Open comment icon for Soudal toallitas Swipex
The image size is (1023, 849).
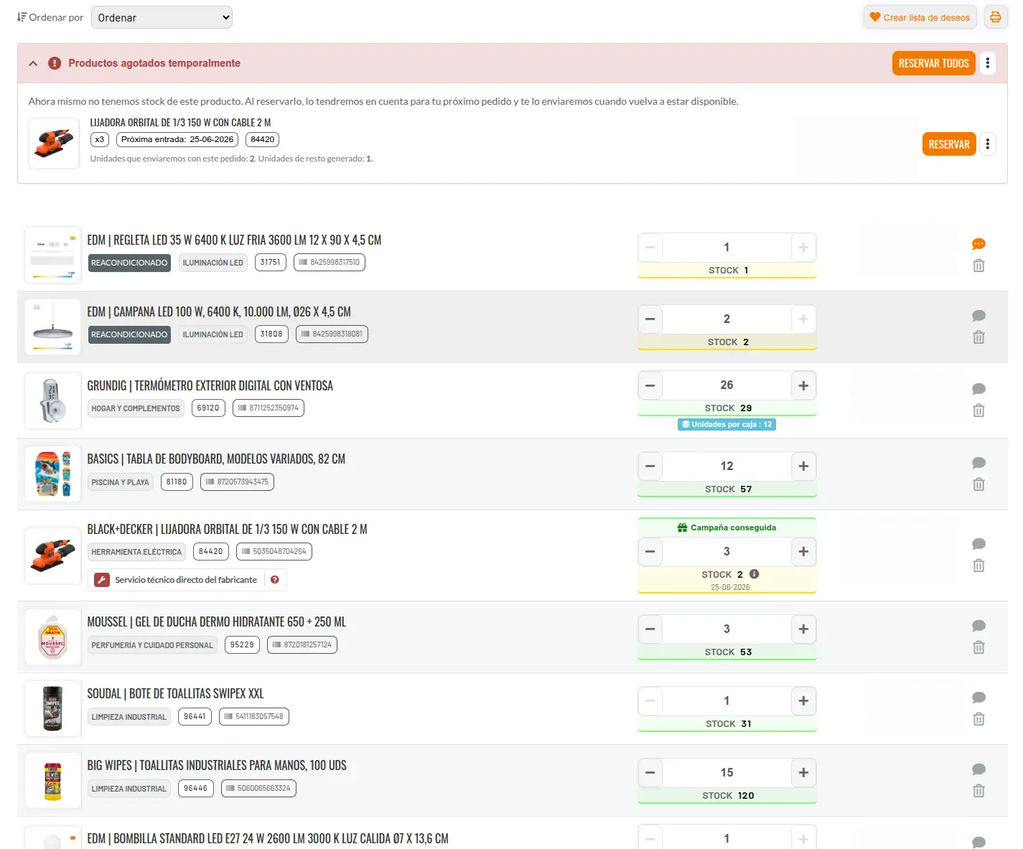pyautogui.click(x=978, y=698)
